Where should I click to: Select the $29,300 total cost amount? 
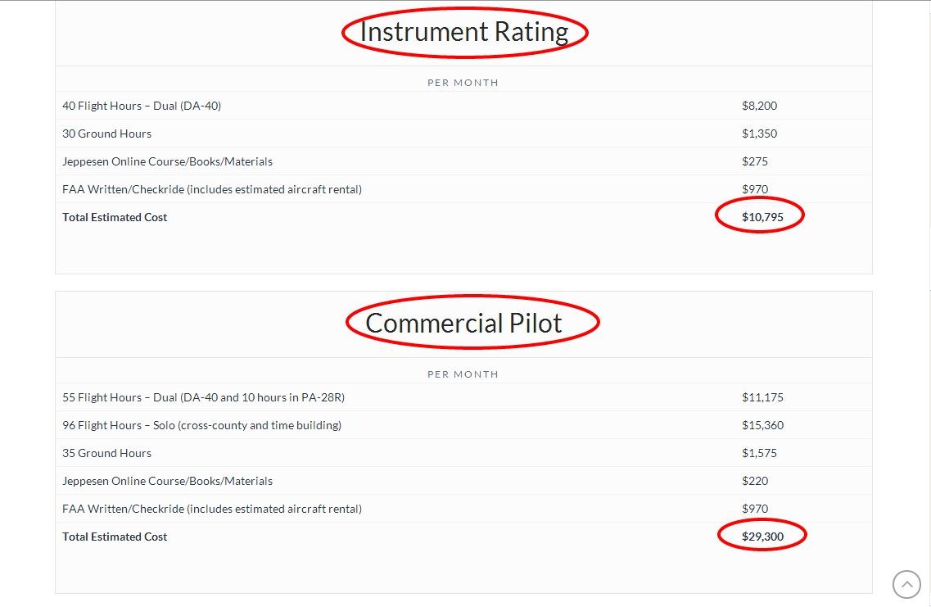coord(762,537)
